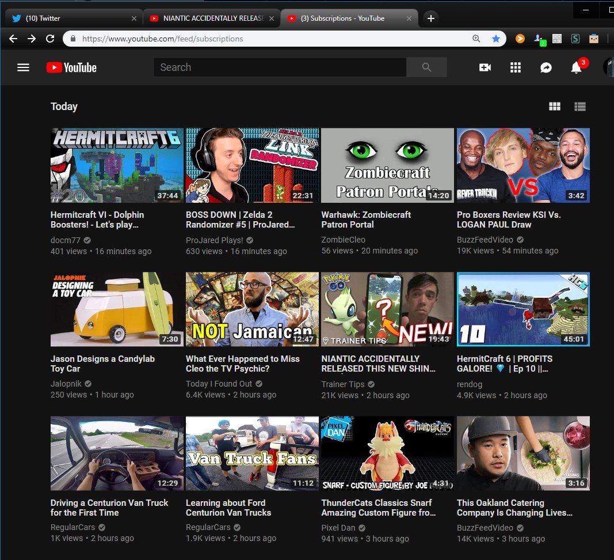This screenshot has width=614, height=560.
Task: Open the KSI vs Logan Paul thumbnail
Action: pyautogui.click(x=523, y=165)
